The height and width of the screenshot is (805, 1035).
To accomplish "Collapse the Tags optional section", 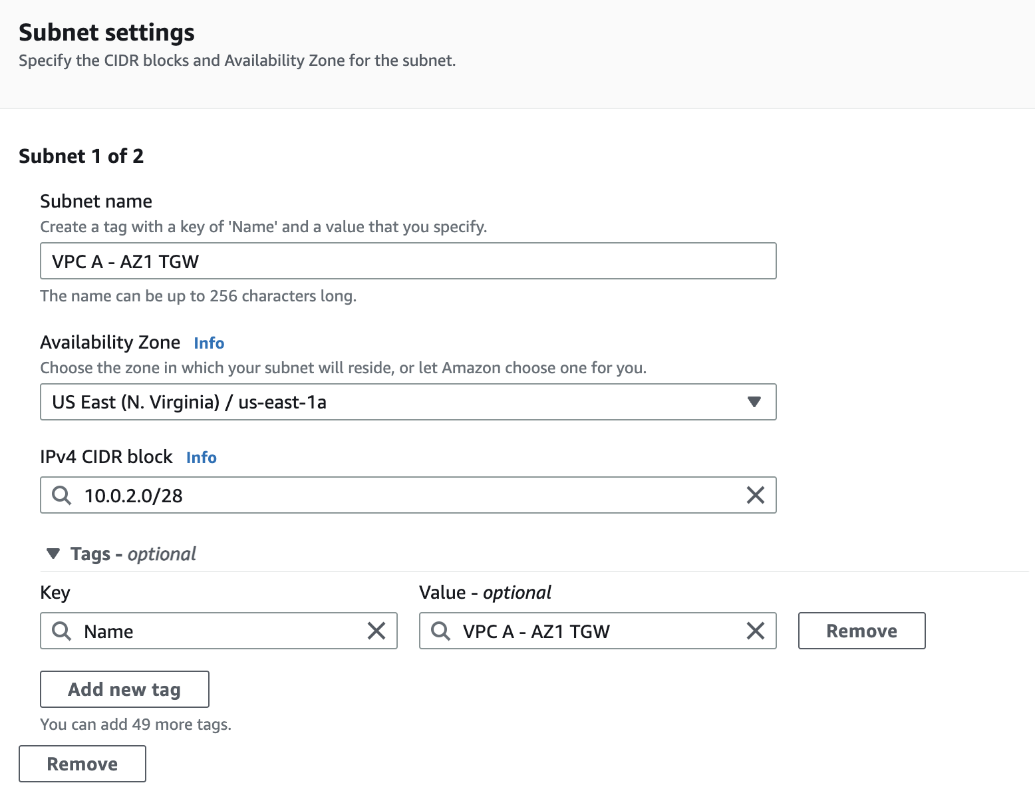I will [53, 554].
